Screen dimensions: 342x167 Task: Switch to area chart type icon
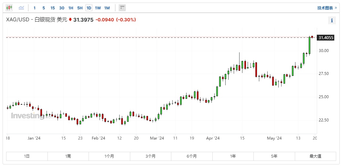click(21, 8)
